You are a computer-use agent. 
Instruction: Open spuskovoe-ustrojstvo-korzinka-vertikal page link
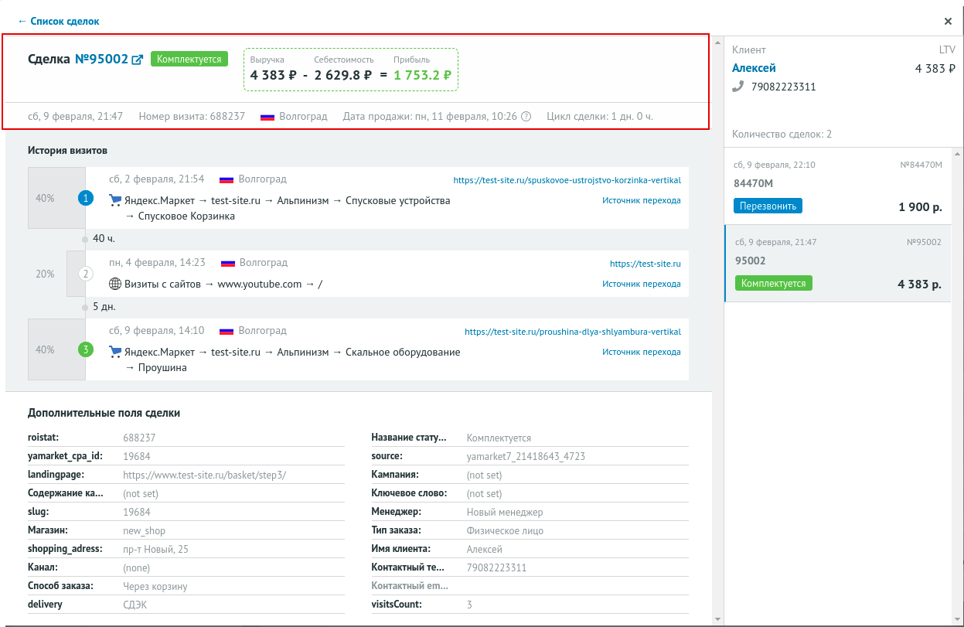567,180
